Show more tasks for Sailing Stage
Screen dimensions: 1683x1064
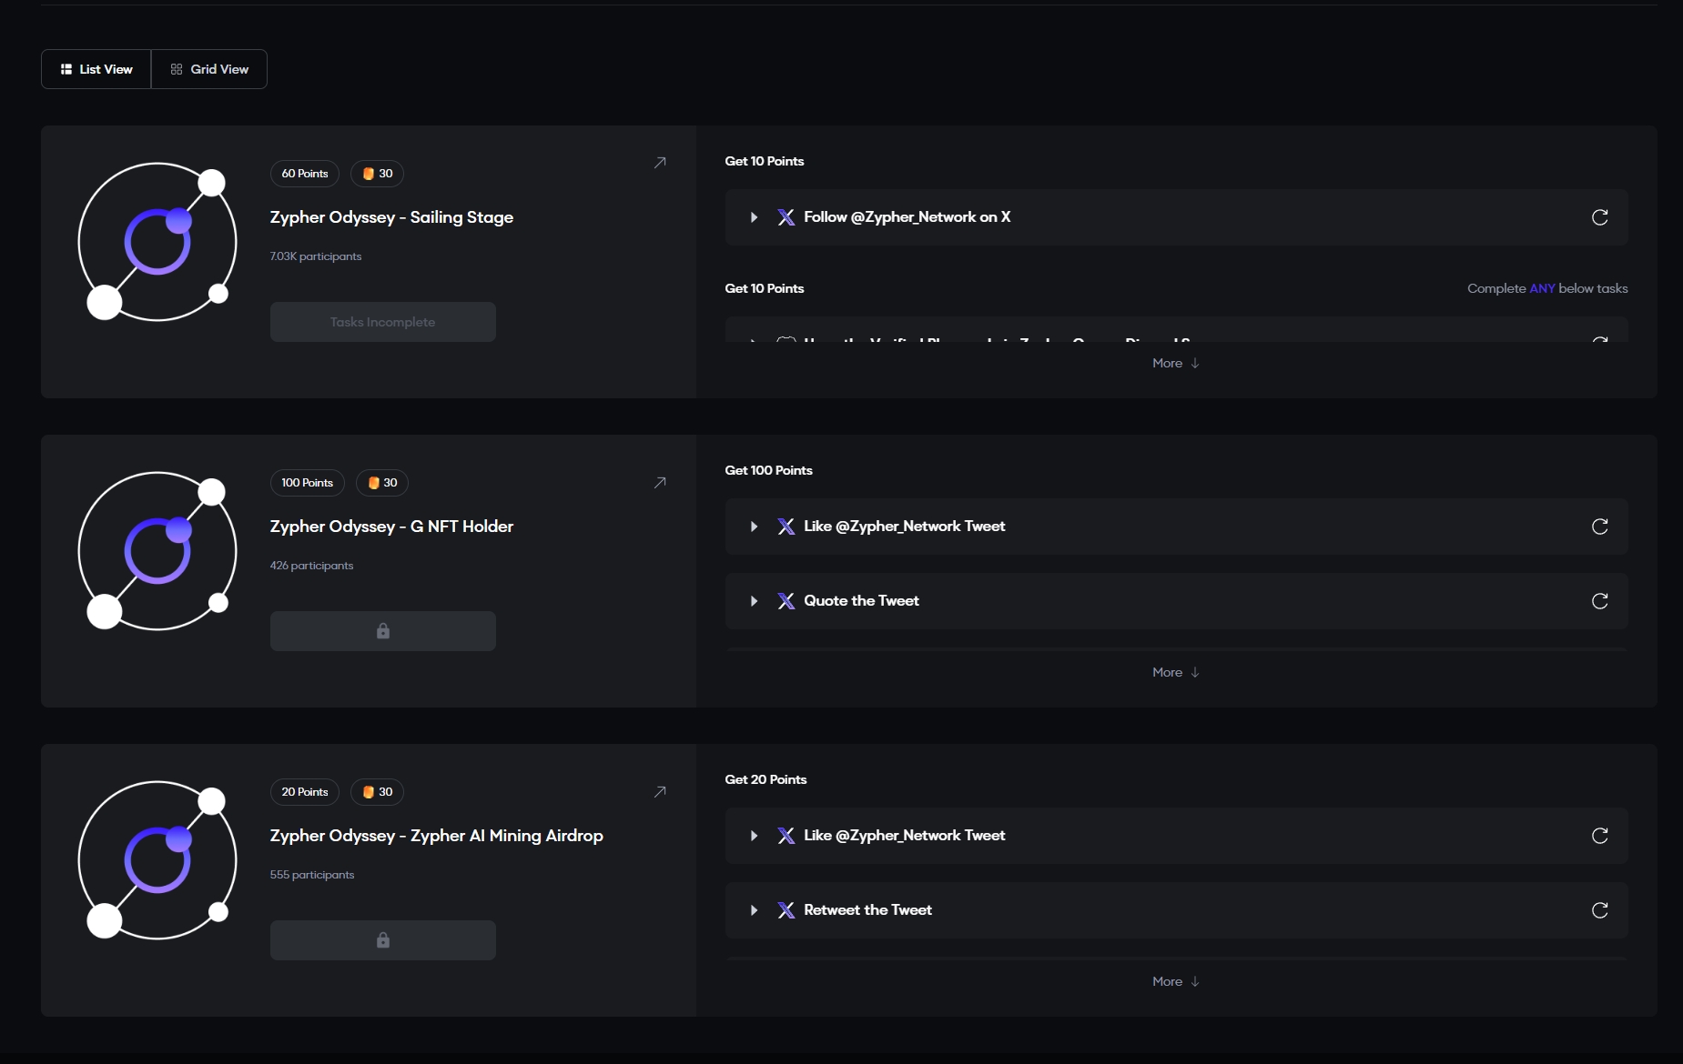[x=1175, y=363]
